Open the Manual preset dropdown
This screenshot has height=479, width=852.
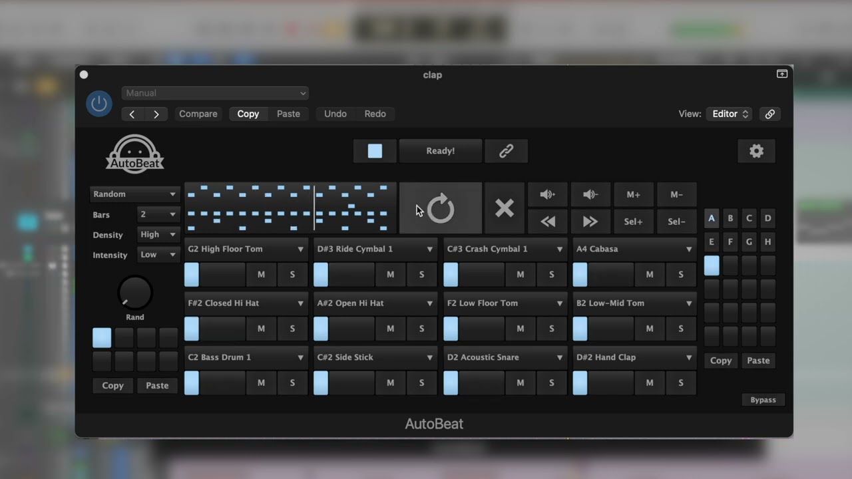tap(215, 93)
